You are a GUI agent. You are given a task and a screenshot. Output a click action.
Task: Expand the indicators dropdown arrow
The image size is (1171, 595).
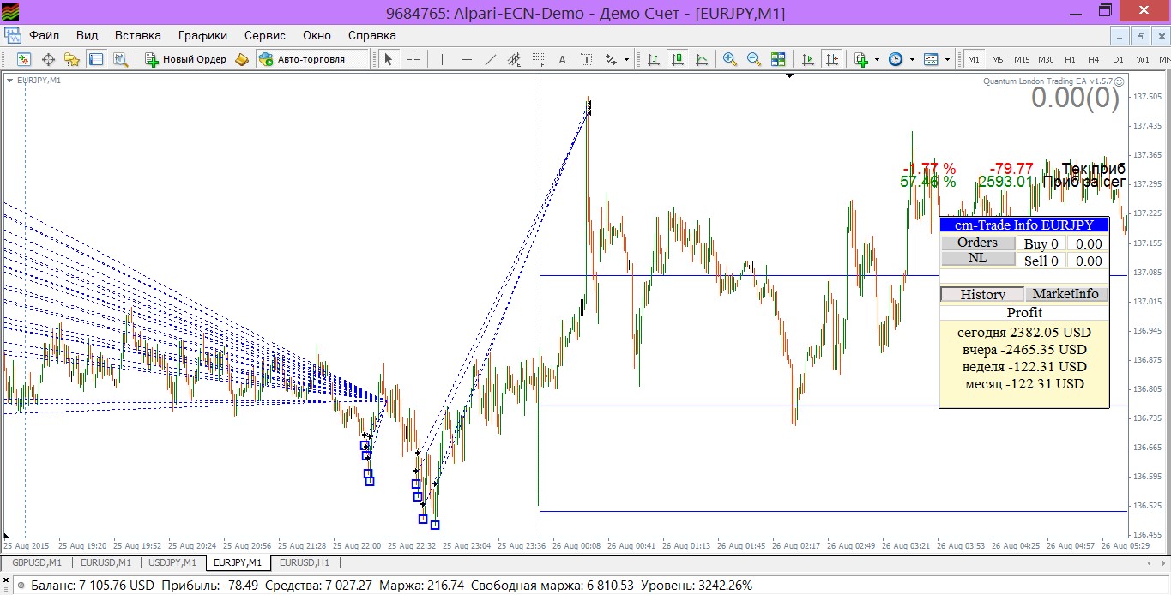click(x=877, y=60)
